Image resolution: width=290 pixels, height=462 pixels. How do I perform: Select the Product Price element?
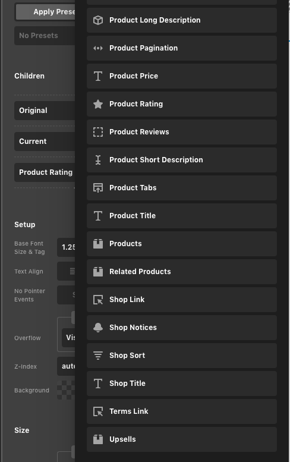click(x=182, y=76)
